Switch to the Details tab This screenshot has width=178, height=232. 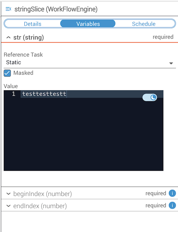tap(33, 24)
